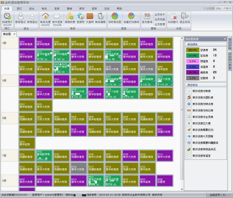
Task: Select the 4楼 floor header
Action: point(4,43)
